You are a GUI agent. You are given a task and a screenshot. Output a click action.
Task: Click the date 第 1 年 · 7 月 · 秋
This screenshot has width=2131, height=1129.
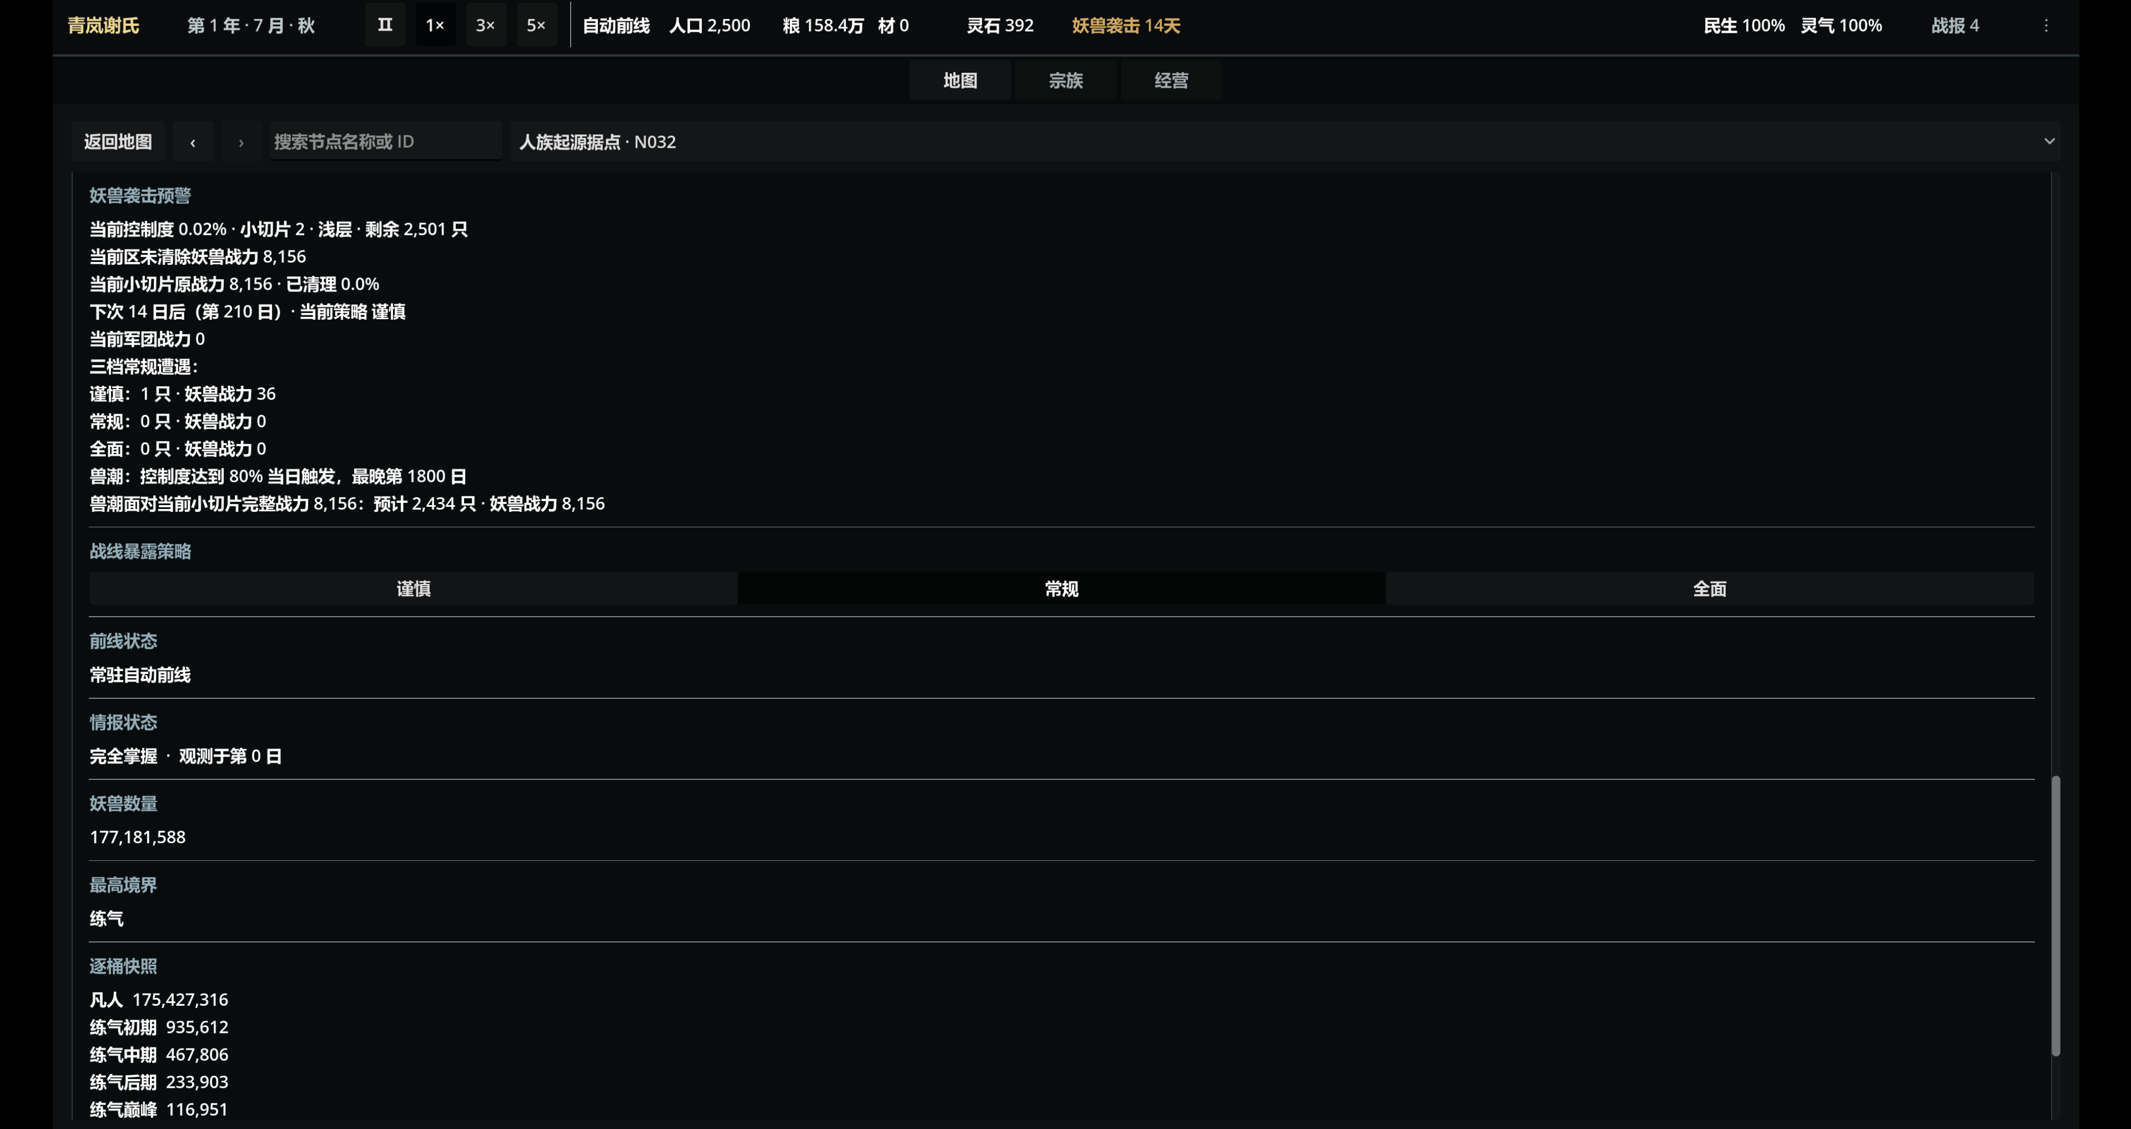[251, 26]
